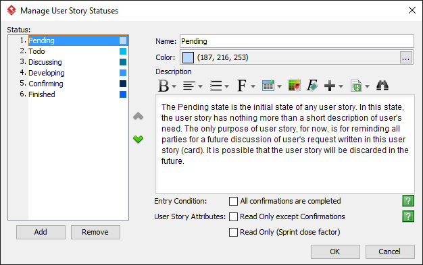
Task: Click the Developing row color swatch
Action: [123, 73]
